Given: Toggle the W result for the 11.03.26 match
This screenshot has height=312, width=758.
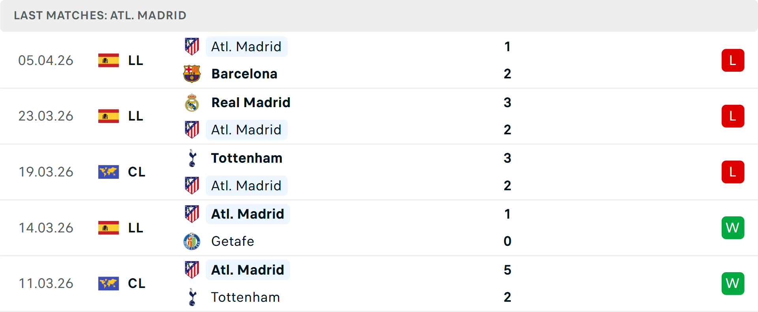Looking at the screenshot, I should coord(733,283).
